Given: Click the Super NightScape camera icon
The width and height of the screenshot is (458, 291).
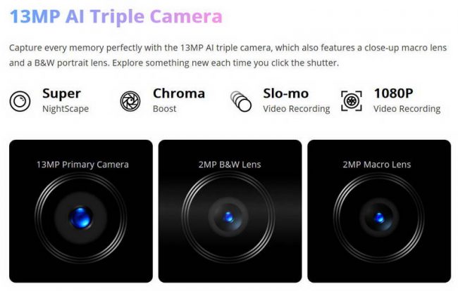Looking at the screenshot, I should tap(20, 101).
